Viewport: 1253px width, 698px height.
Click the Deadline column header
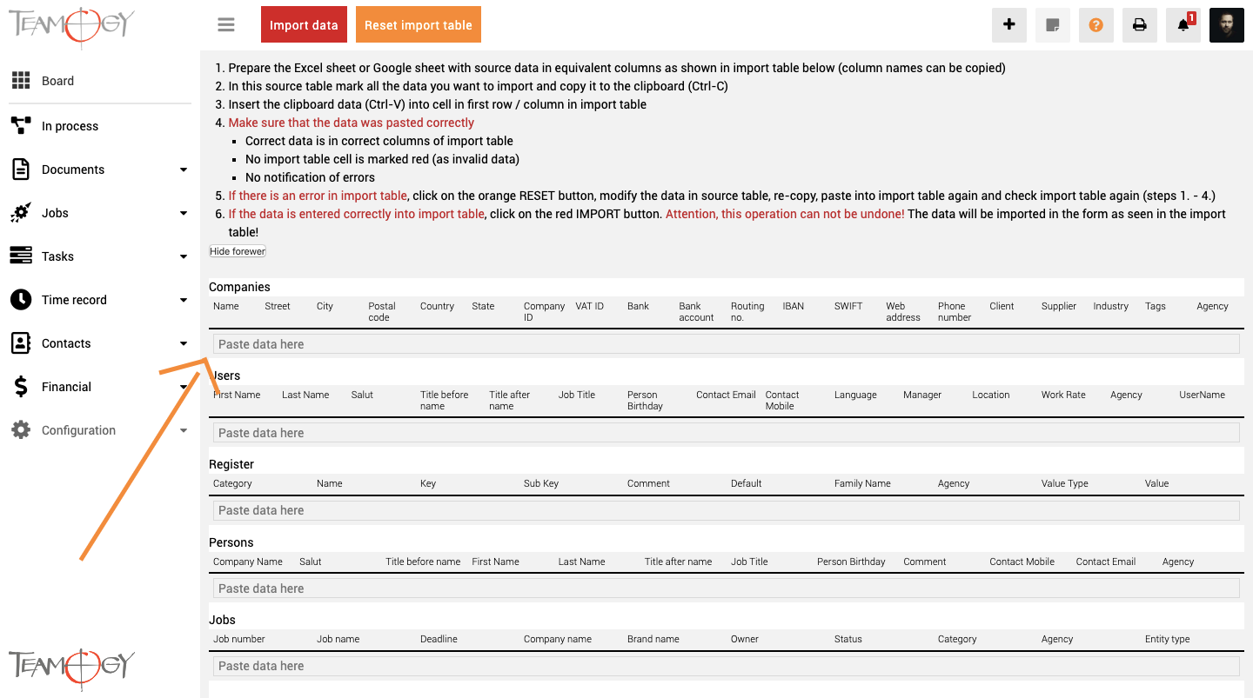pyautogui.click(x=439, y=639)
